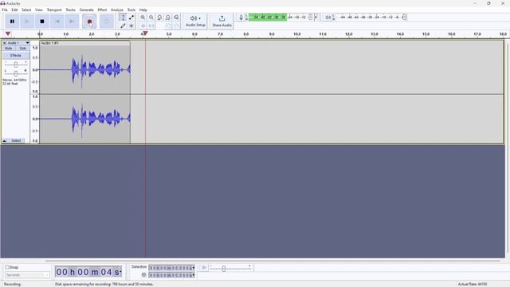The width and height of the screenshot is (510, 287).
Task: Click the recording position marker on ruler
Action: point(145,33)
